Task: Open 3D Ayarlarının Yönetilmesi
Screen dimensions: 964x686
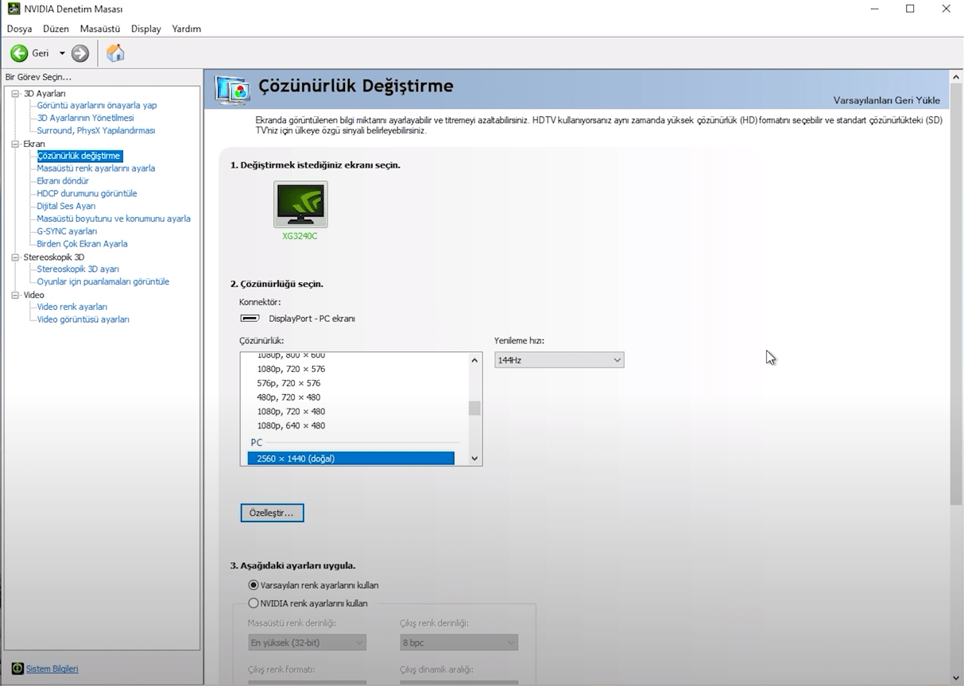Action: point(86,118)
